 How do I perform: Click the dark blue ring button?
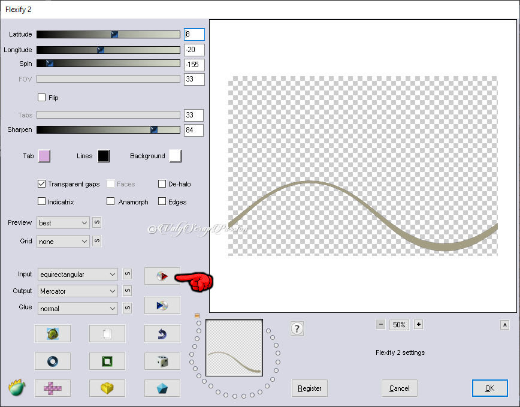[52, 361]
